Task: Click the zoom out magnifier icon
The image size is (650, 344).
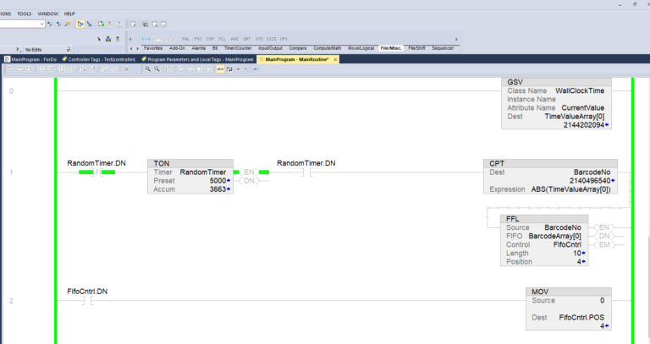Action: coord(157,69)
